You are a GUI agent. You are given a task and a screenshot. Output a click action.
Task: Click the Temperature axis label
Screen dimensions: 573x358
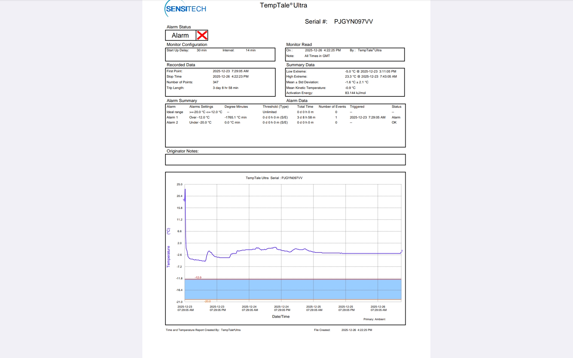[168, 257]
